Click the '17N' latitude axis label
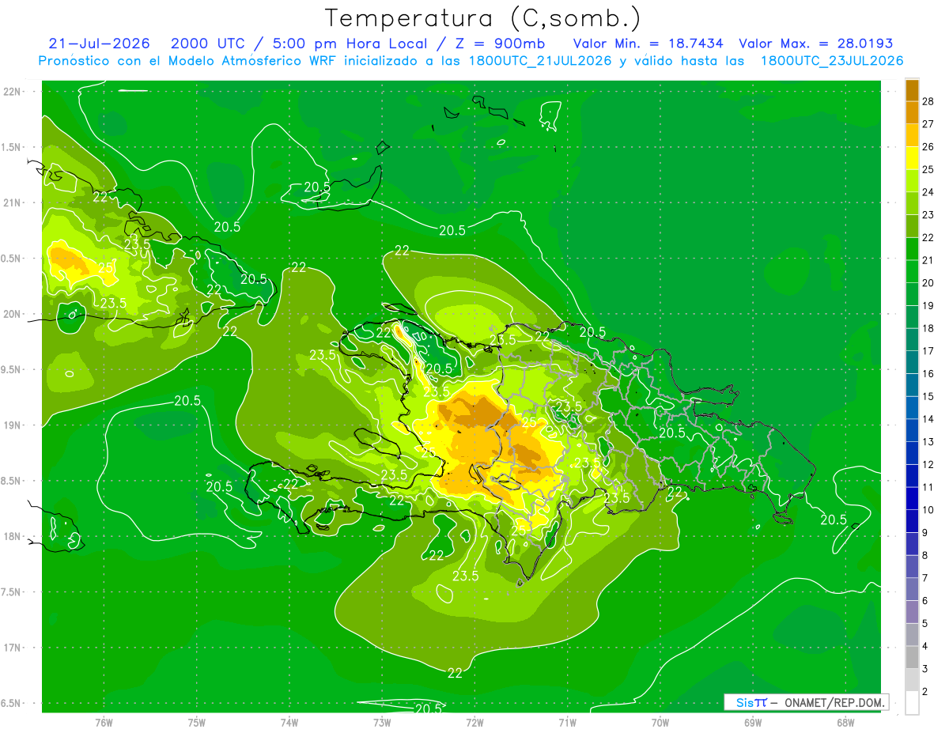Viewport: 949px width, 733px height. pyautogui.click(x=13, y=648)
